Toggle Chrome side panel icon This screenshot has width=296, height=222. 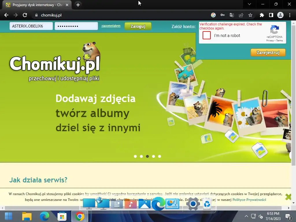[x=271, y=15]
